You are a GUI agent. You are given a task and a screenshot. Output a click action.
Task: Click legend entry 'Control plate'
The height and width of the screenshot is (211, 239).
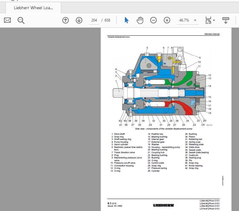157,163
